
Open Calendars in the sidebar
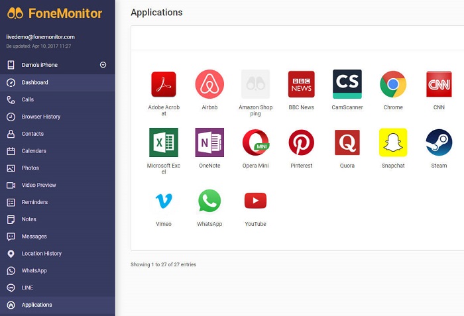[58, 151]
